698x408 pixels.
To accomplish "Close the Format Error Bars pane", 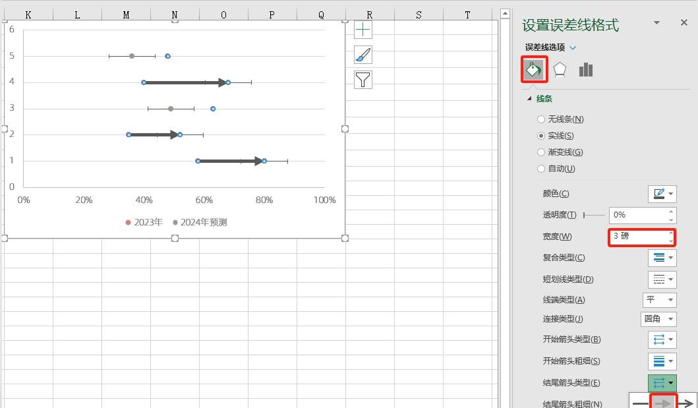I will (684, 22).
